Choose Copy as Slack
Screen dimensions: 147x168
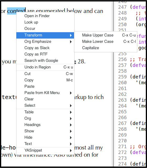pos(45,48)
